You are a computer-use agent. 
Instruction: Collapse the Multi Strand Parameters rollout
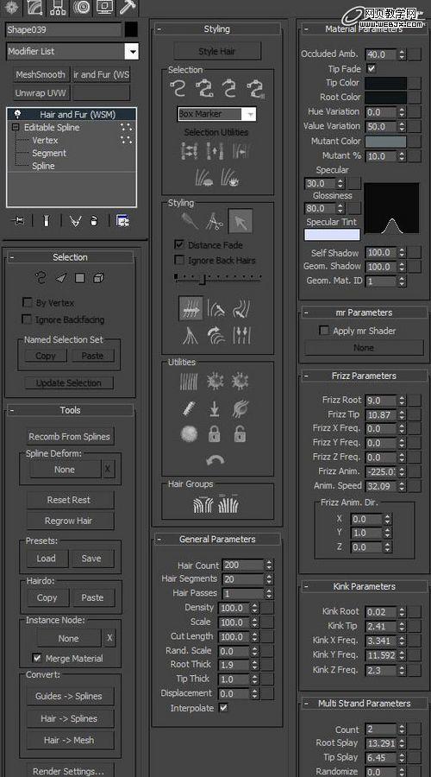coord(306,703)
